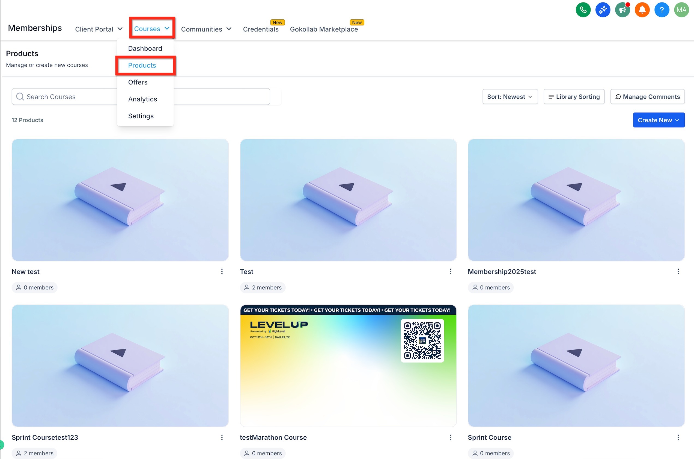Click the search magnifier icon in Search Courses
This screenshot has height=459, width=694.
20,97
